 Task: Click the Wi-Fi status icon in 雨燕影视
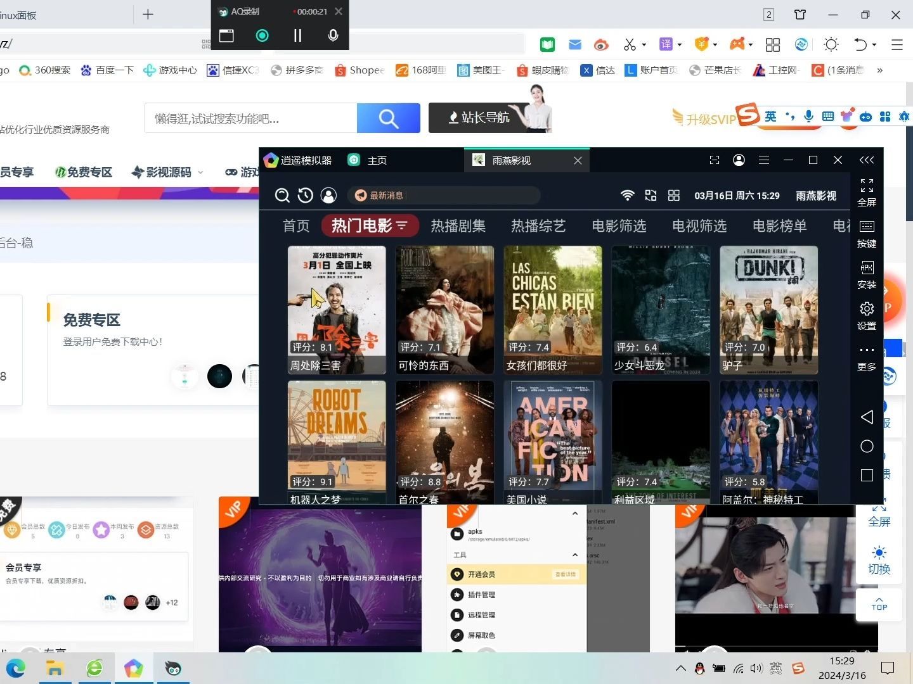pos(627,195)
